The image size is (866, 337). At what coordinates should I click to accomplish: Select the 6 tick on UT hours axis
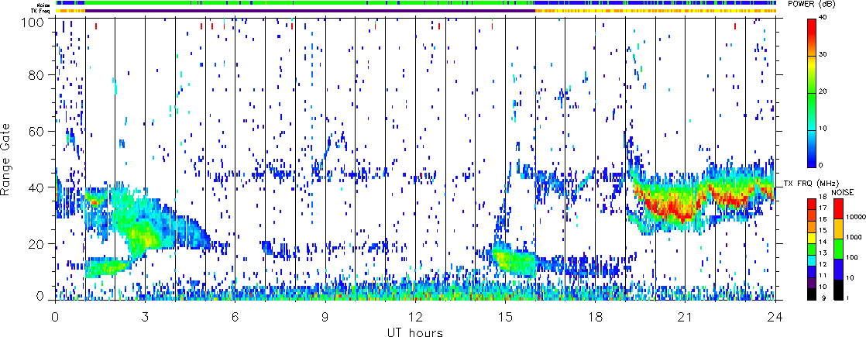(235, 317)
